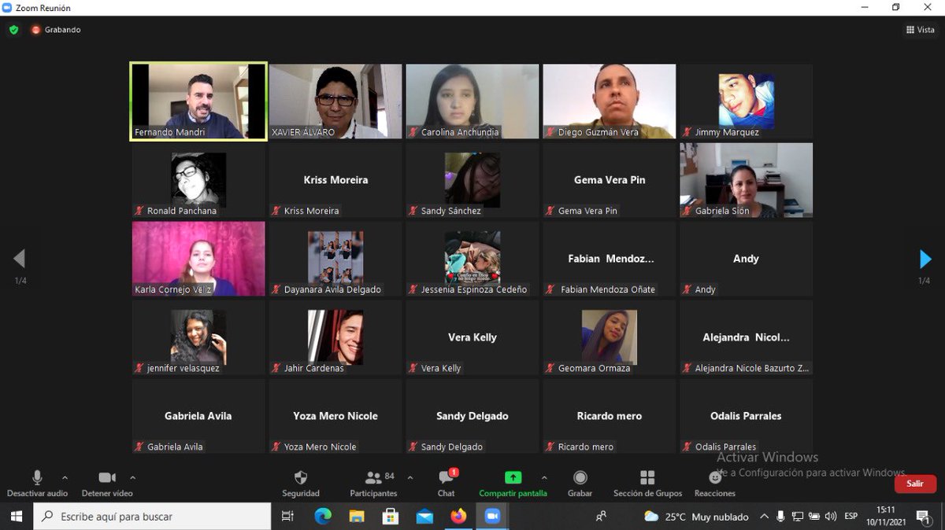Open the Mail app from taskbar

pyautogui.click(x=424, y=517)
